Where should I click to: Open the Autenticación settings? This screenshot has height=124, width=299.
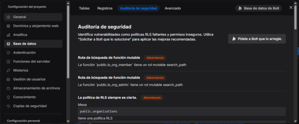(x=33, y=53)
